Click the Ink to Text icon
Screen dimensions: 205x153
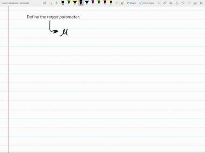(159, 3)
